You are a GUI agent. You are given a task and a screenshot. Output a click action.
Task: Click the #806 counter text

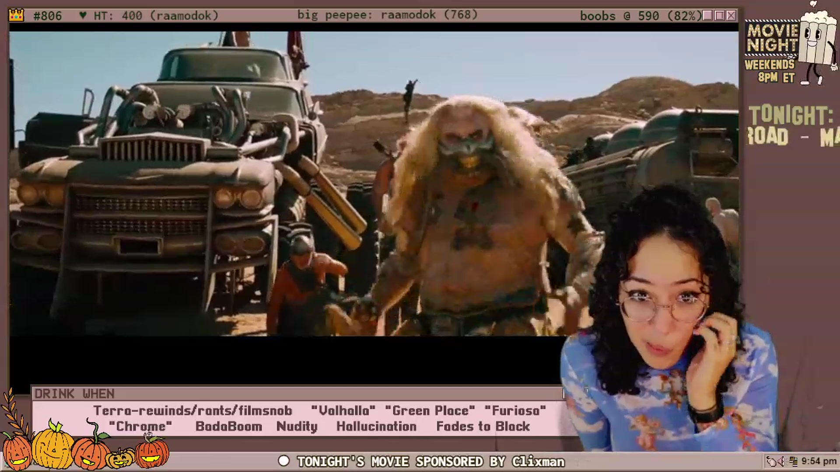47,16
